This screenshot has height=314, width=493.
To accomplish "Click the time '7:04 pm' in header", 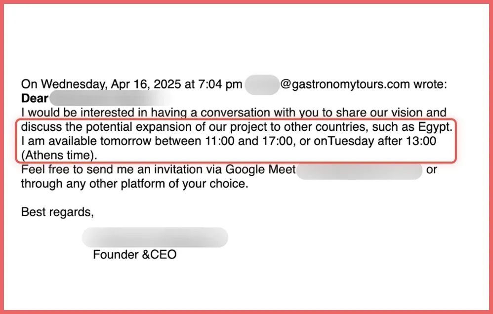I will (221, 84).
